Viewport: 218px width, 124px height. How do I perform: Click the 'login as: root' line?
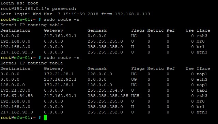[19, 3]
